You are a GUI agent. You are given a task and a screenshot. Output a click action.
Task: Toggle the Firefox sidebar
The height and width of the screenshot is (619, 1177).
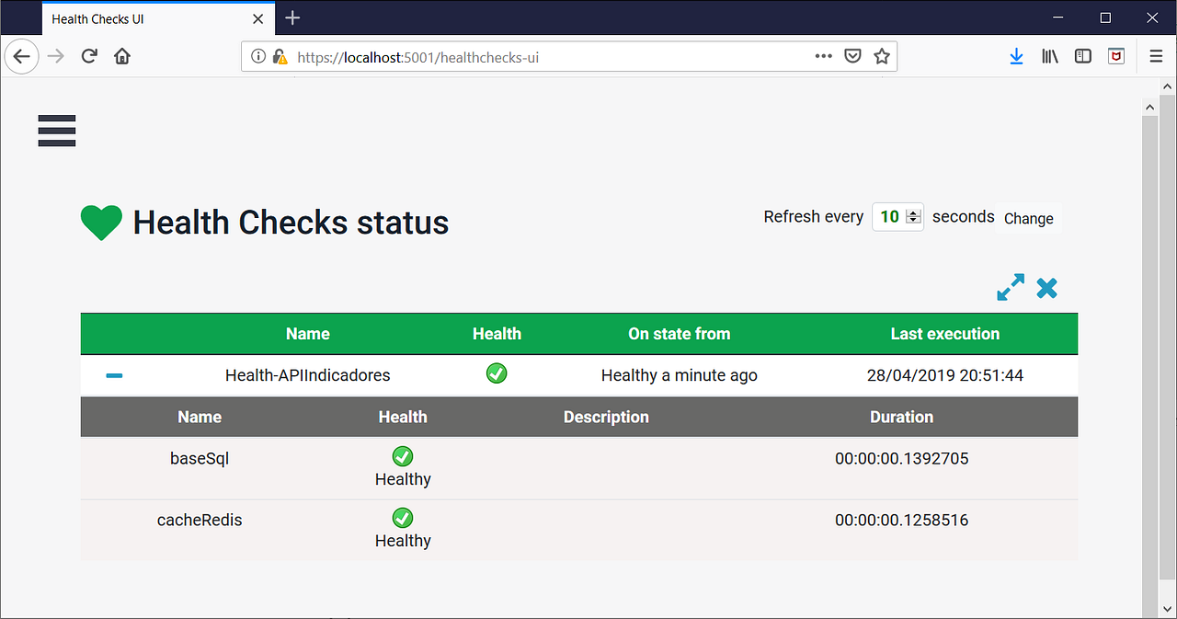tap(1082, 56)
